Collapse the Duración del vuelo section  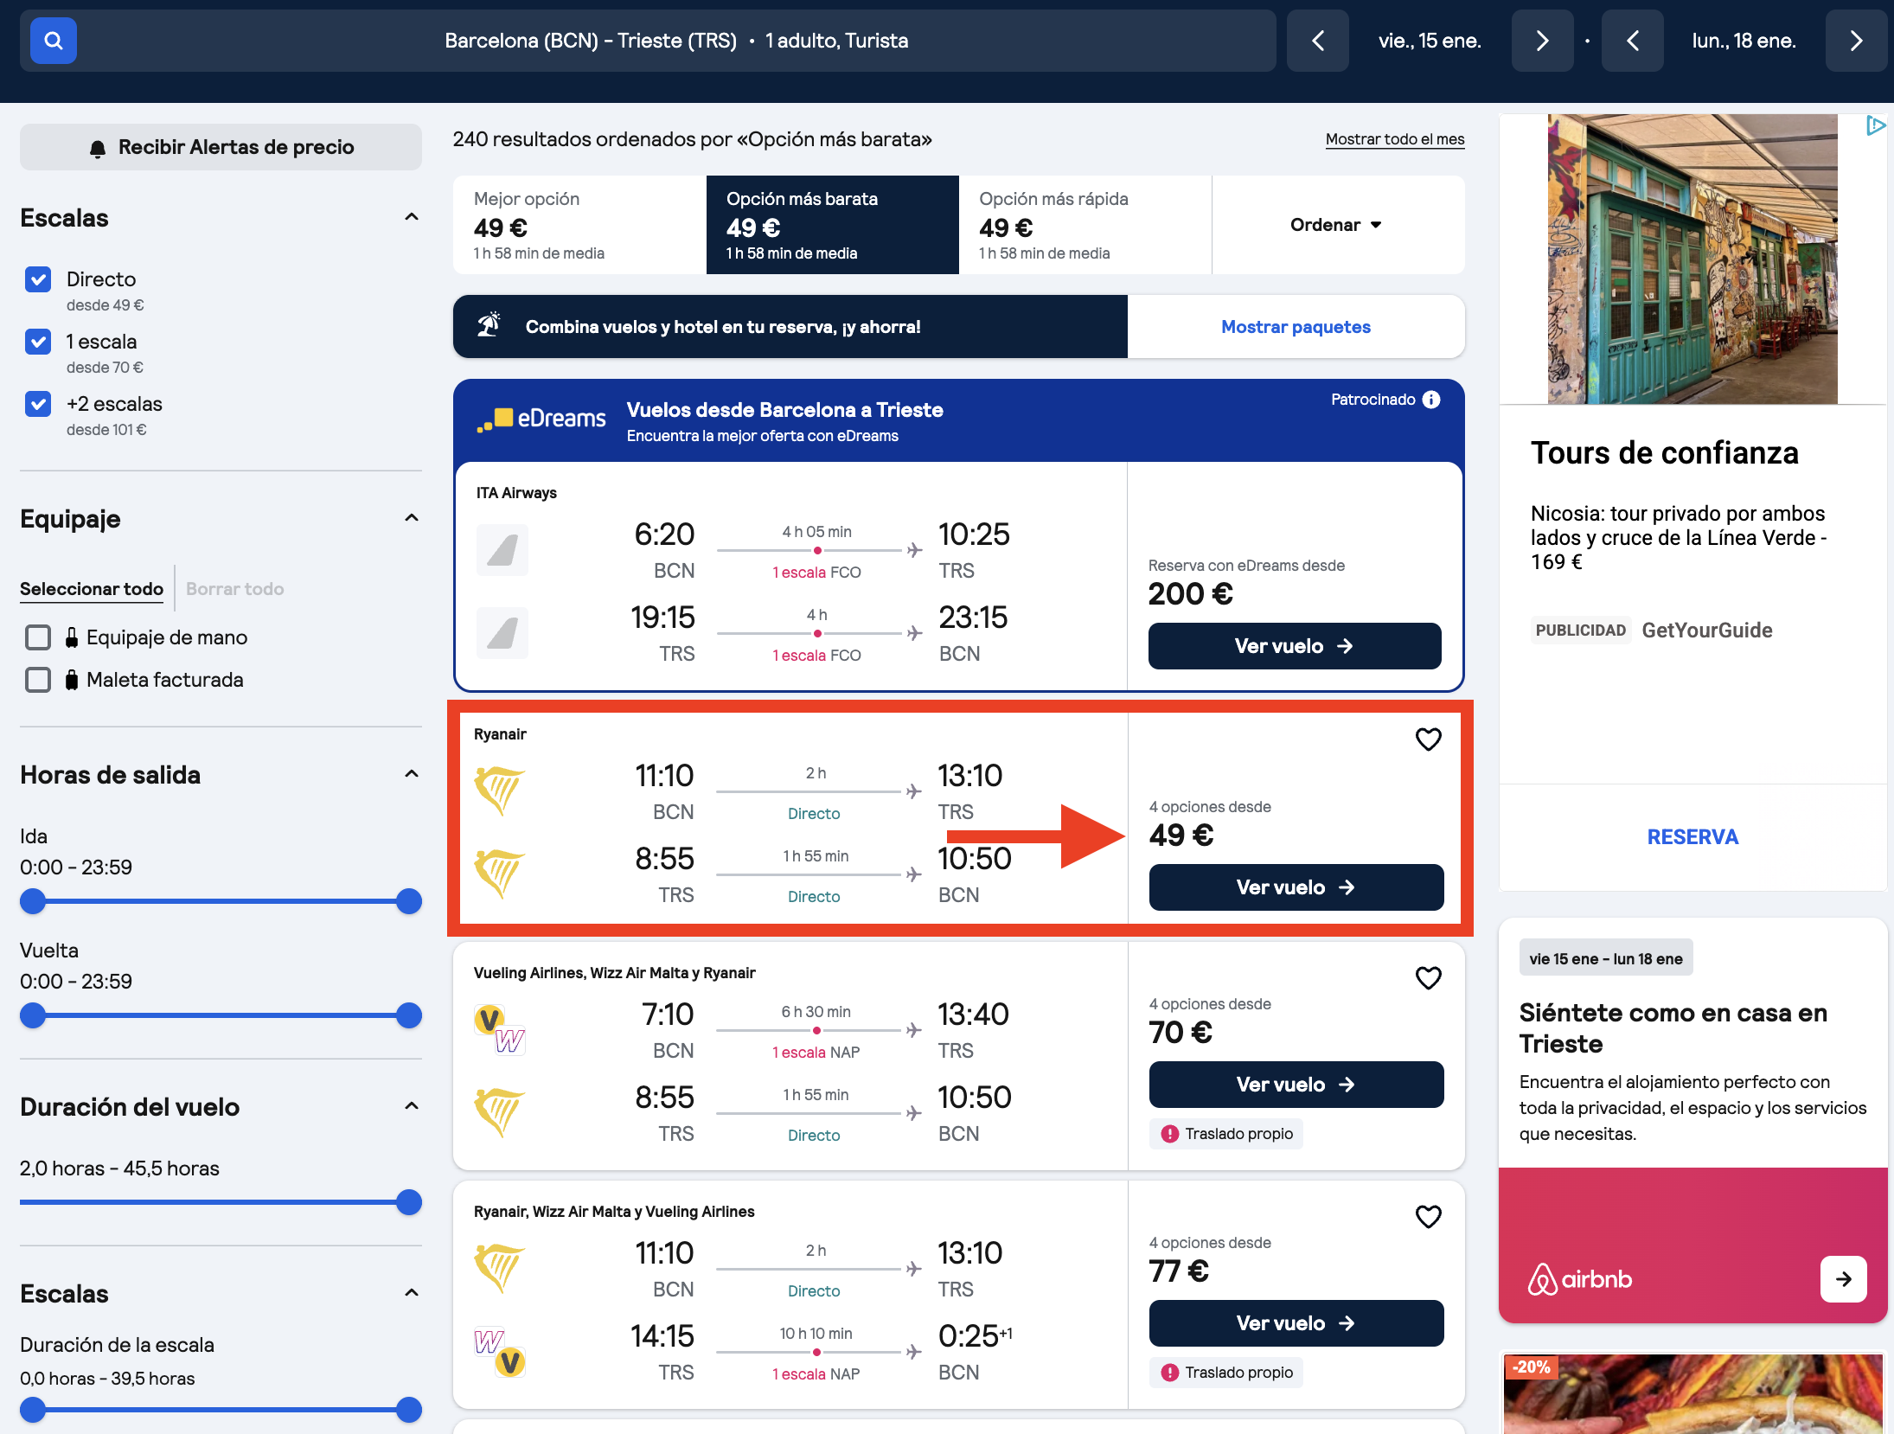click(x=412, y=1106)
